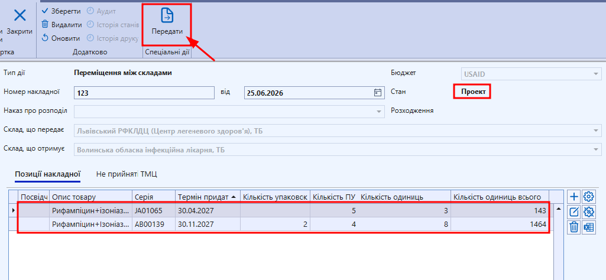The height and width of the screenshot is (280, 606).
Task: Click the expiry date 30.11.2027 cell
Action: pos(208,224)
